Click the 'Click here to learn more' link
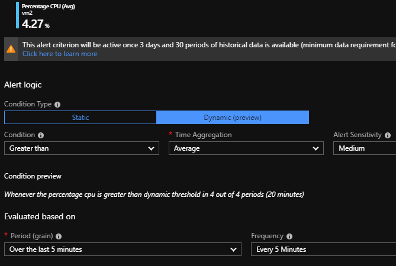The height and width of the screenshot is (266, 396). (60, 54)
